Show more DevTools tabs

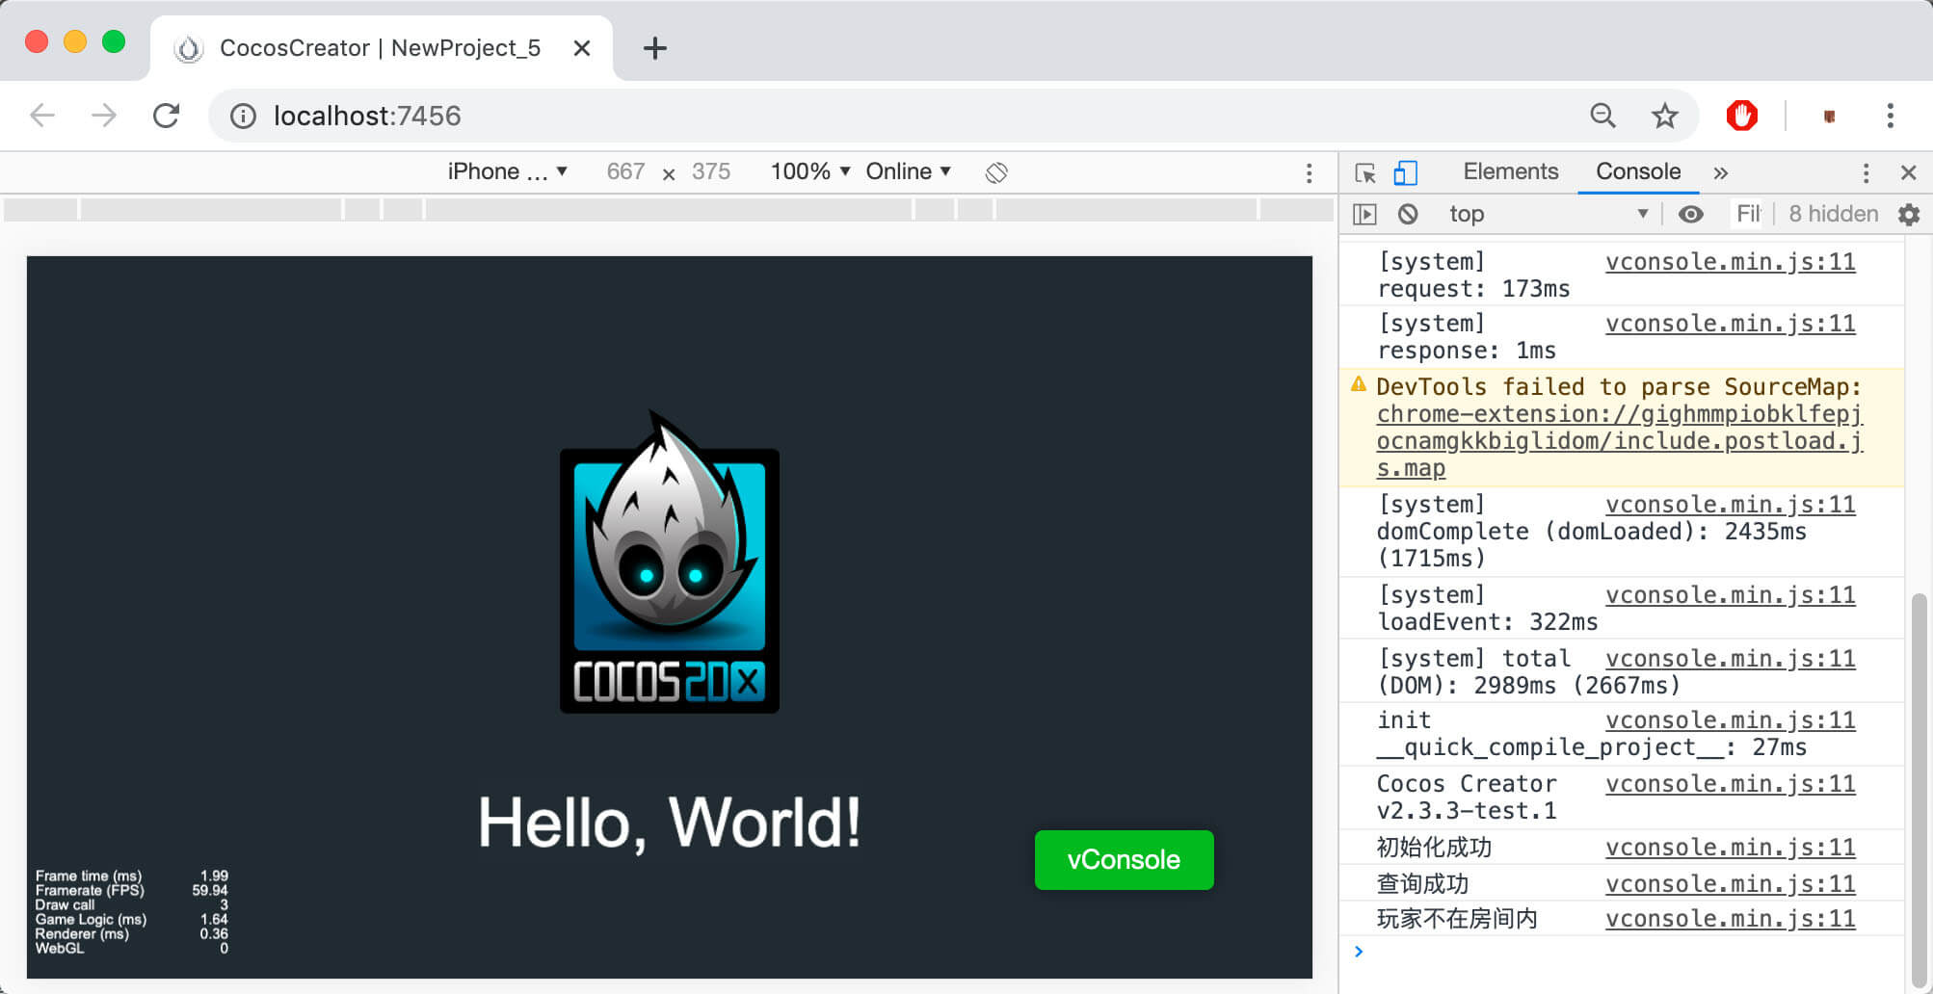tap(1721, 172)
